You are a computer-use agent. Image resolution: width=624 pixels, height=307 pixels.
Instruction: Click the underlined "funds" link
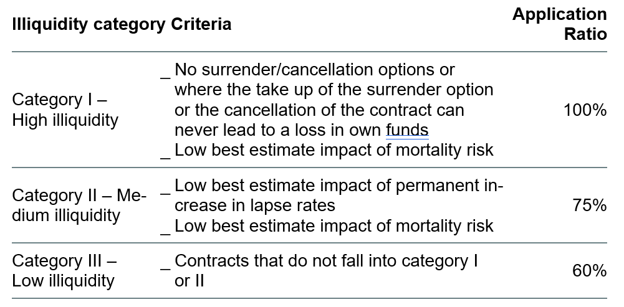(406, 130)
